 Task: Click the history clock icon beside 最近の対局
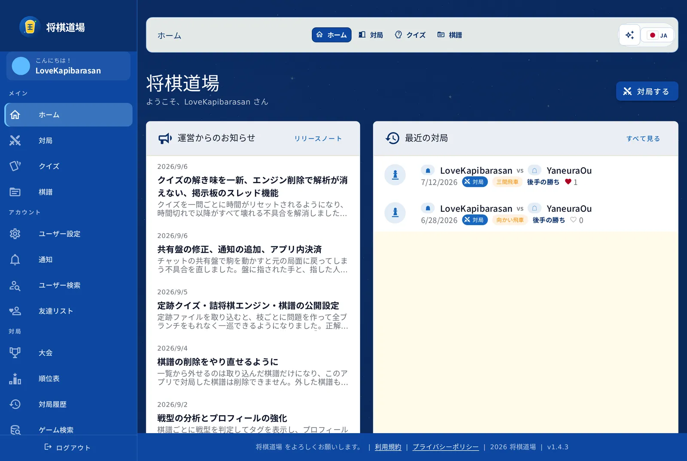click(x=392, y=138)
